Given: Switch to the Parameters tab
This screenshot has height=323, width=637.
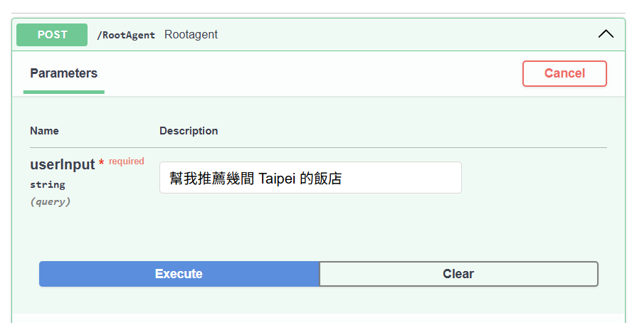Looking at the screenshot, I should (x=63, y=73).
